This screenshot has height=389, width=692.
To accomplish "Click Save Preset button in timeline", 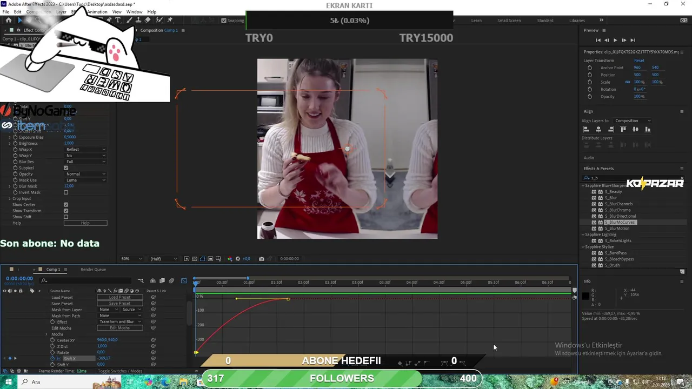I will point(119,303).
